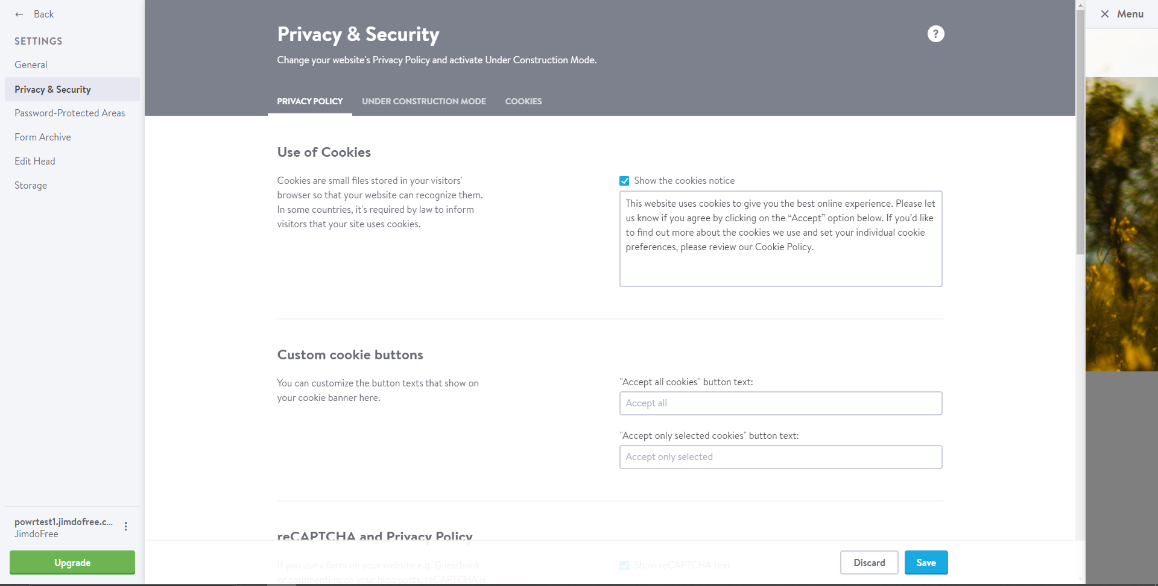Toggle the Show reCAPTCHA text checkbox

tap(624, 566)
